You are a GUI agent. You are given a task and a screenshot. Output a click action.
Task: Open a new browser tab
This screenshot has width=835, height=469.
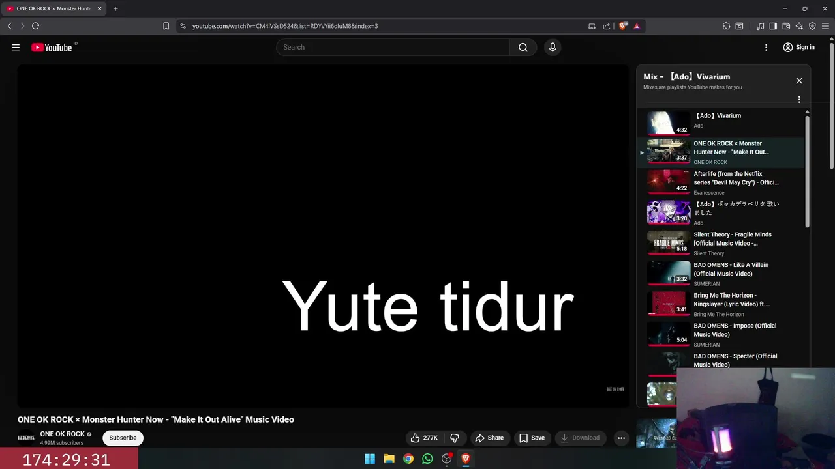115,8
